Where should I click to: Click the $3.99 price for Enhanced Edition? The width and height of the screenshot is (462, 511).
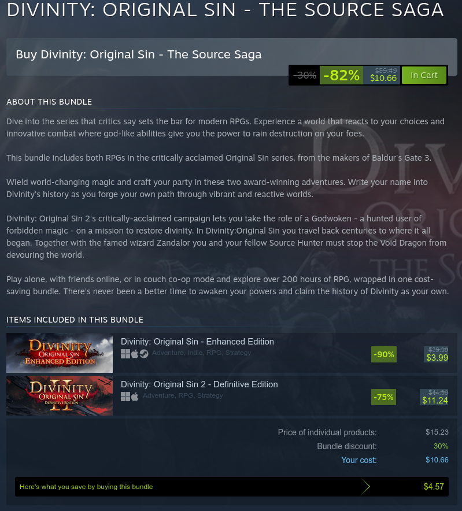pyautogui.click(x=437, y=357)
